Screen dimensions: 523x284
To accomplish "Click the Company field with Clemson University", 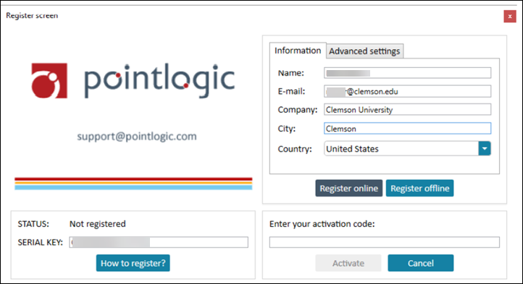I will 407,110.
